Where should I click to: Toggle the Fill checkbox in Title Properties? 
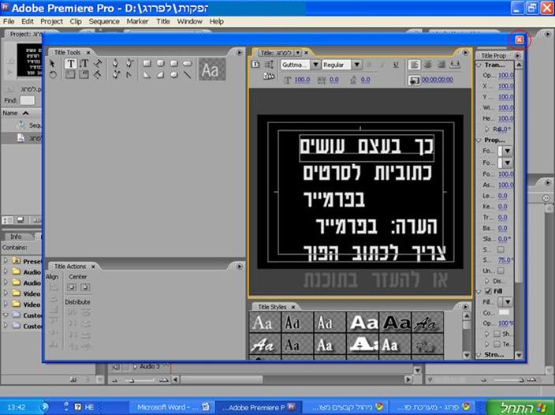(x=488, y=291)
